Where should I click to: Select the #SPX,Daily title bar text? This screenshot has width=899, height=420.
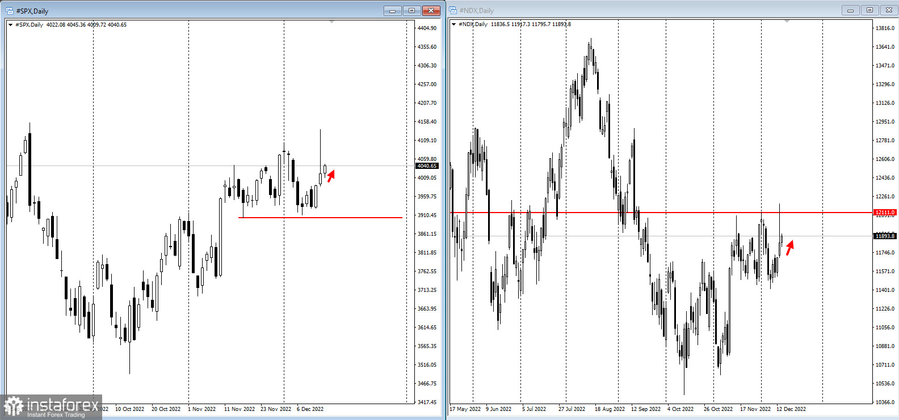click(32, 11)
